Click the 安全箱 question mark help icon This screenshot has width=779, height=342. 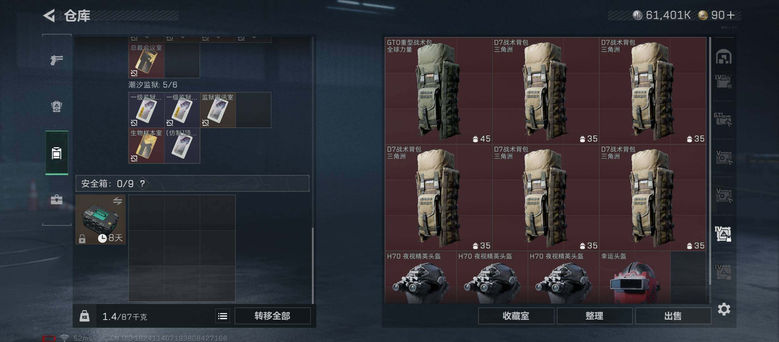click(x=142, y=184)
